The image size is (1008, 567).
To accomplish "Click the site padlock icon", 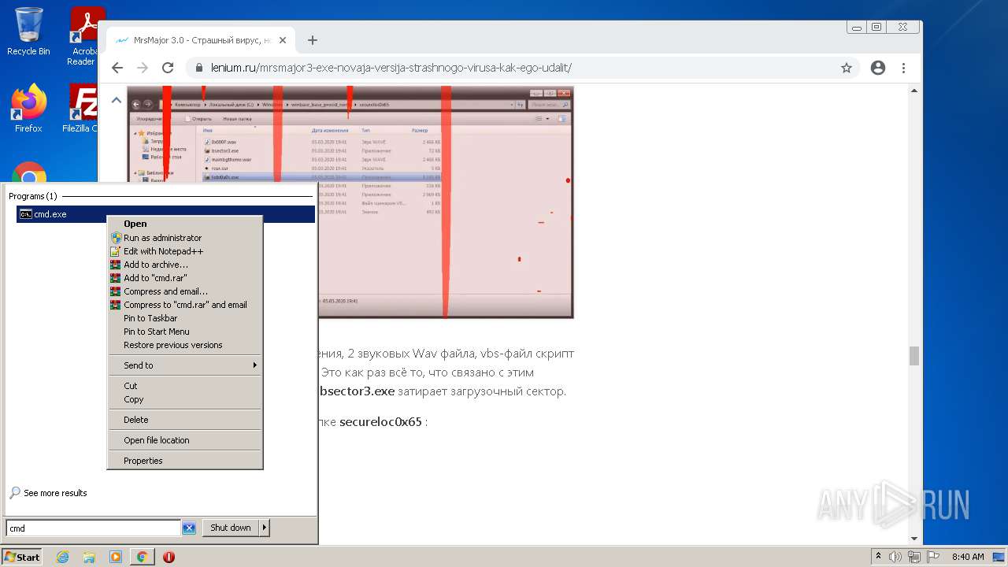I will point(198,68).
